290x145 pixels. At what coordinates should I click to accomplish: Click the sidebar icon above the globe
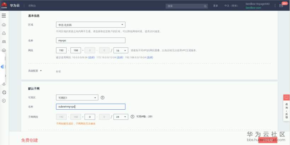[4, 84]
